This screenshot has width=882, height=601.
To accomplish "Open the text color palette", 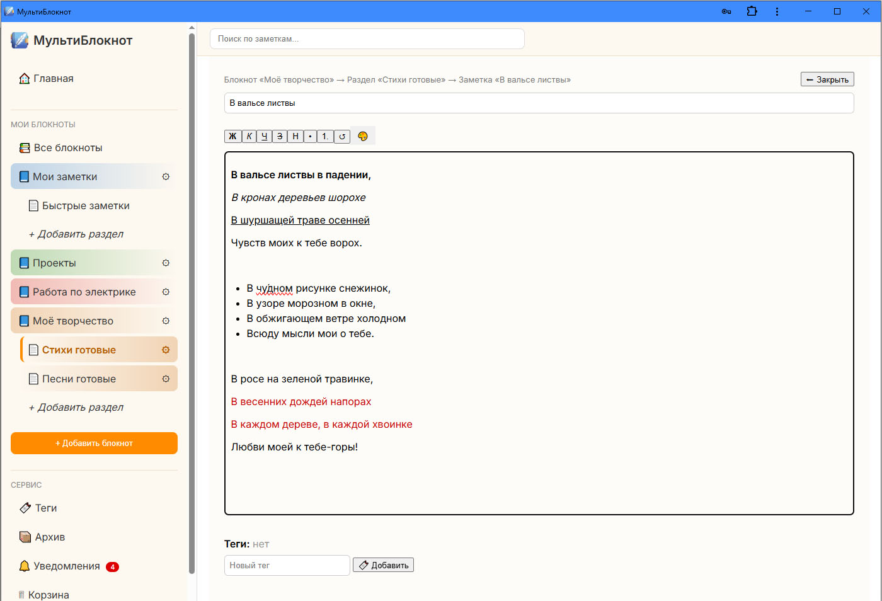I will tap(363, 136).
